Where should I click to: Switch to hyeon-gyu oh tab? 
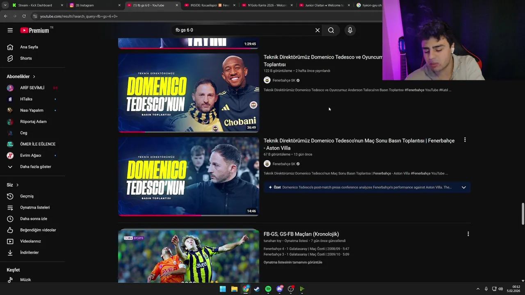pyautogui.click(x=369, y=5)
